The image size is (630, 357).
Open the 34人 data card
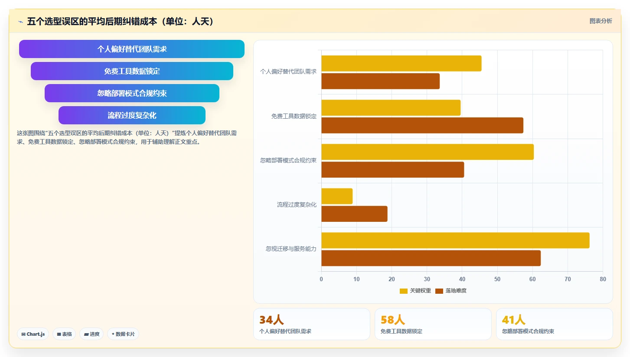point(312,324)
